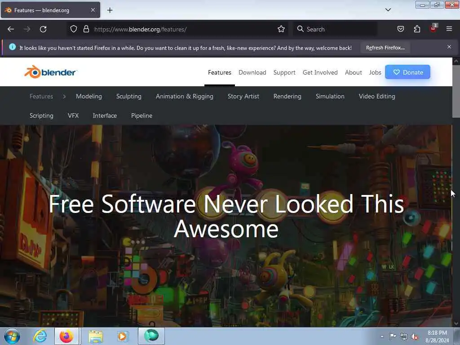Open the Interface section
The width and height of the screenshot is (460, 345).
pos(105,115)
